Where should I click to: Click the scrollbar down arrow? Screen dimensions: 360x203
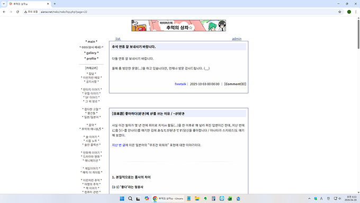(358, 192)
